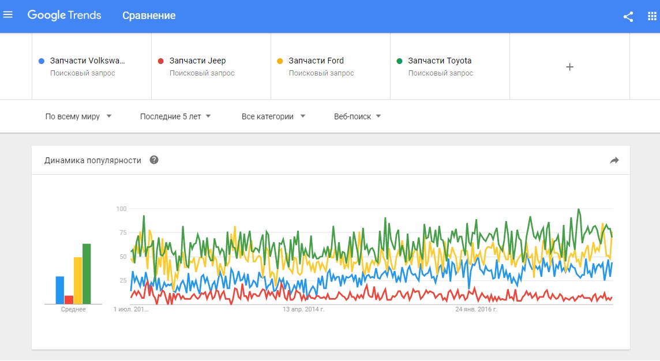This screenshot has height=361, width=660.
Task: Open the Google apps grid
Action: pos(651,16)
